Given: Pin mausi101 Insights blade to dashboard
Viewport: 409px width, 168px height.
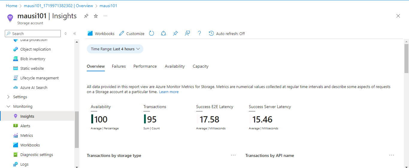Looking at the screenshot, I should click(x=86, y=16).
